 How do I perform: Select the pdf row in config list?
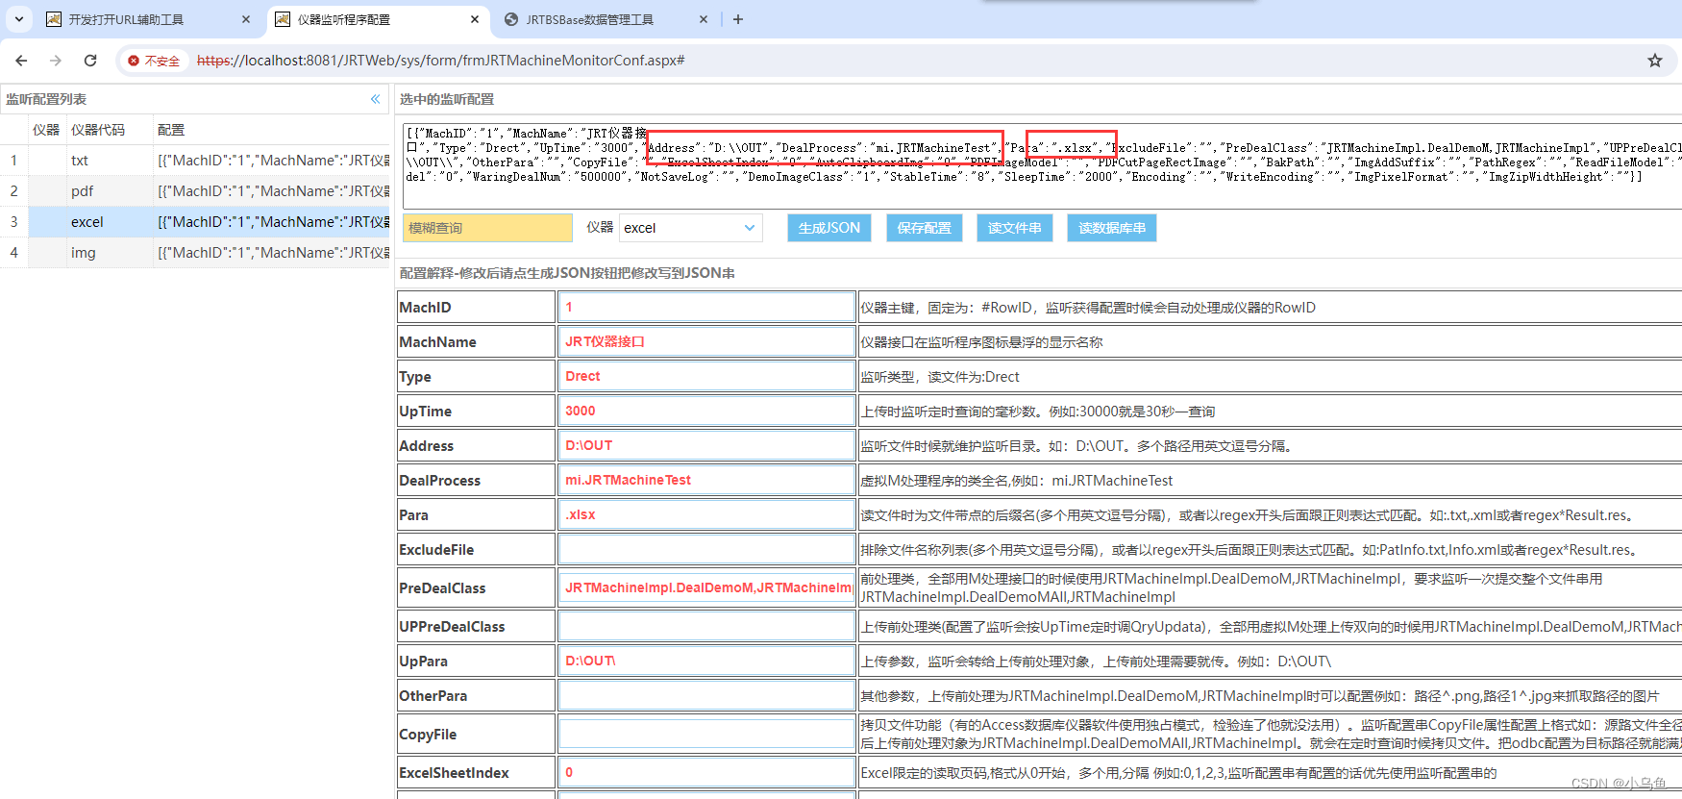click(x=194, y=191)
